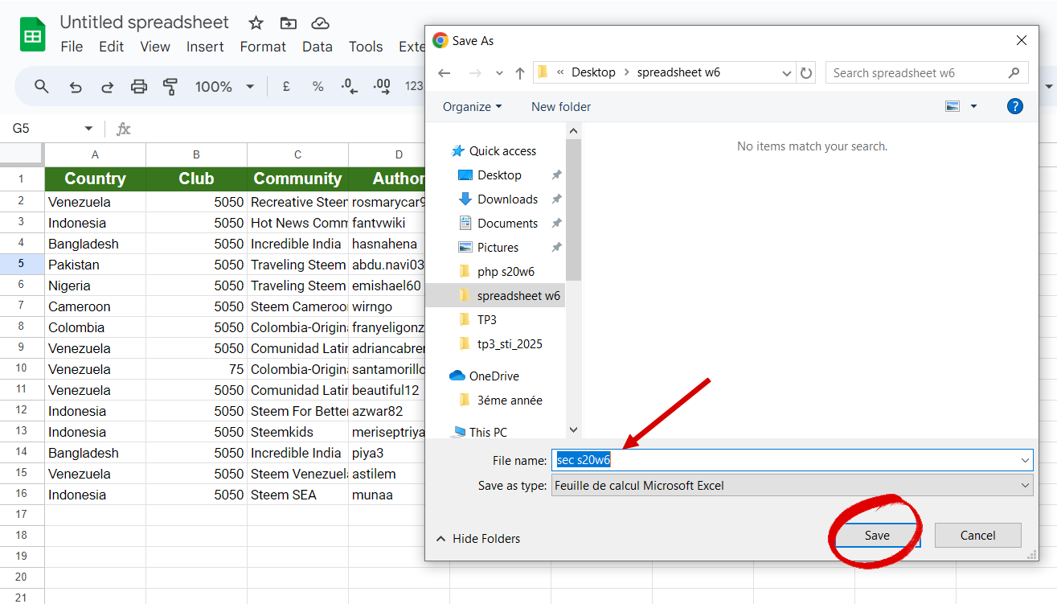Click the navigation pane scroll up arrow
This screenshot has width=1057, height=604.
(573, 130)
